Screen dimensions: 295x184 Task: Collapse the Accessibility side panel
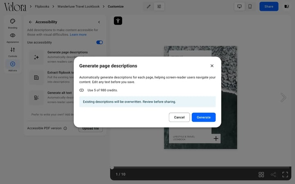pos(99,22)
